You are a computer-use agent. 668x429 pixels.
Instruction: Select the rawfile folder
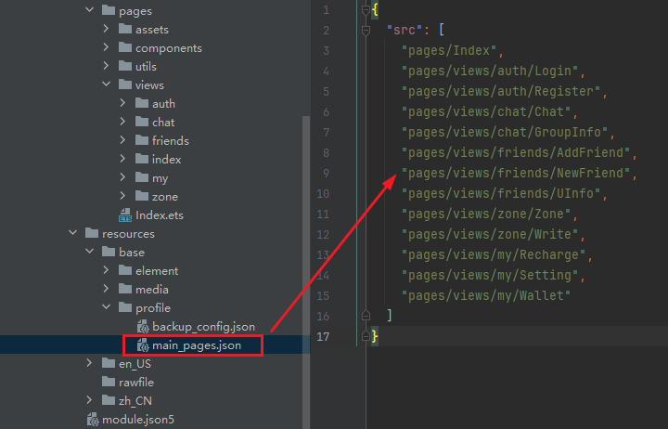click(x=136, y=382)
